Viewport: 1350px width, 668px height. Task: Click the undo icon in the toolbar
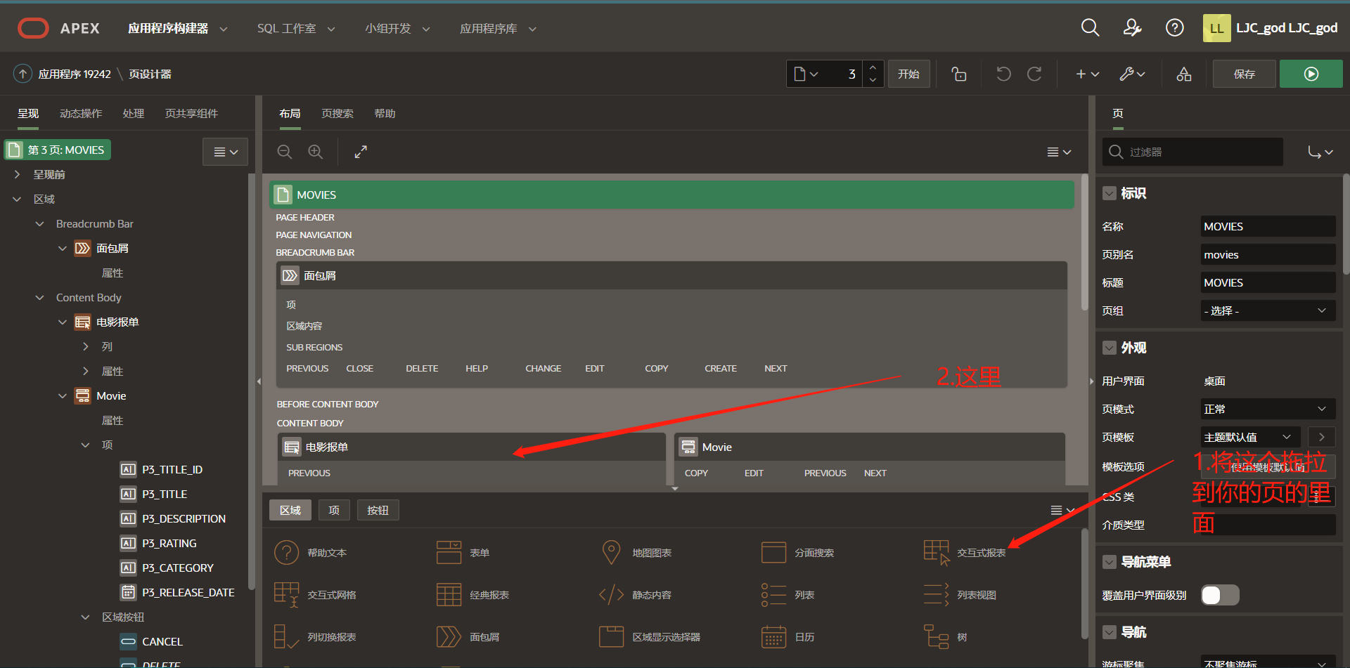pos(1003,74)
